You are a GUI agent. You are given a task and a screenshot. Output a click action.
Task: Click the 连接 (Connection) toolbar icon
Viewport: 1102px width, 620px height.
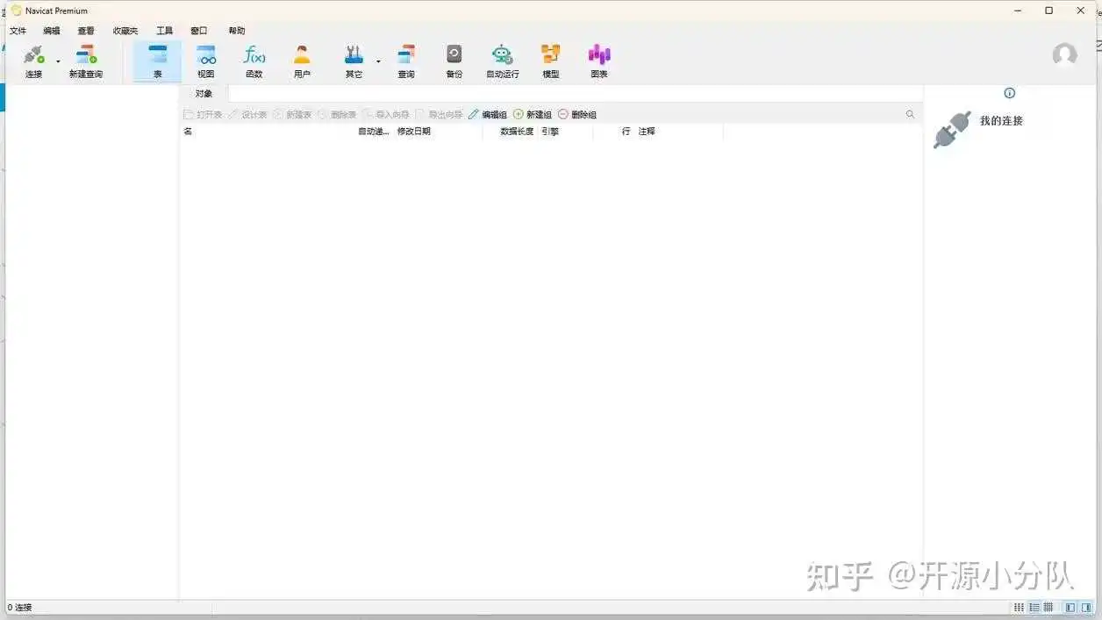(33, 61)
